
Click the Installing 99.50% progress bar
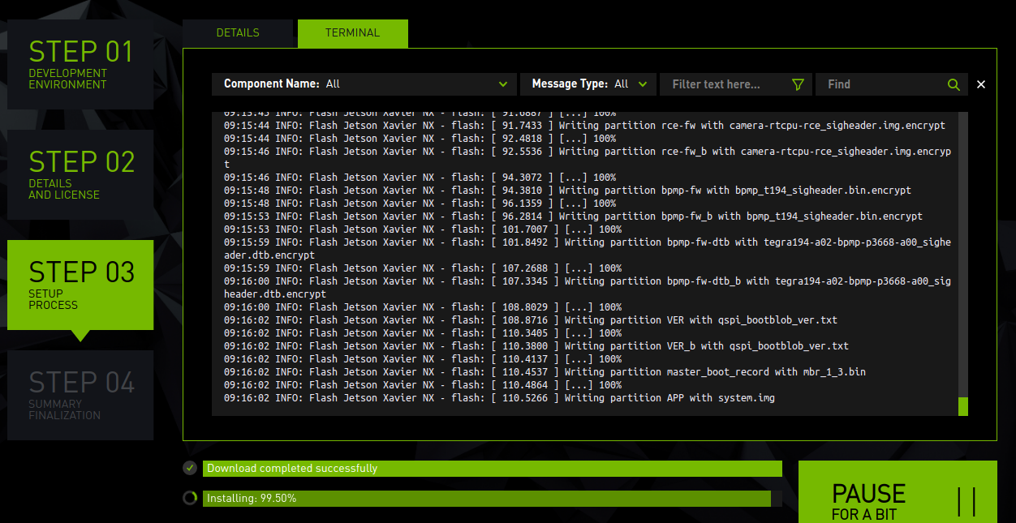[x=493, y=498]
